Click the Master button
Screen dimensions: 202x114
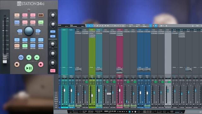[x=17, y=46]
